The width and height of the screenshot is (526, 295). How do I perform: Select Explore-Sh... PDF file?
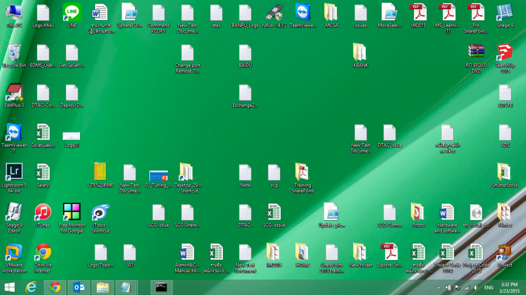pos(389,255)
